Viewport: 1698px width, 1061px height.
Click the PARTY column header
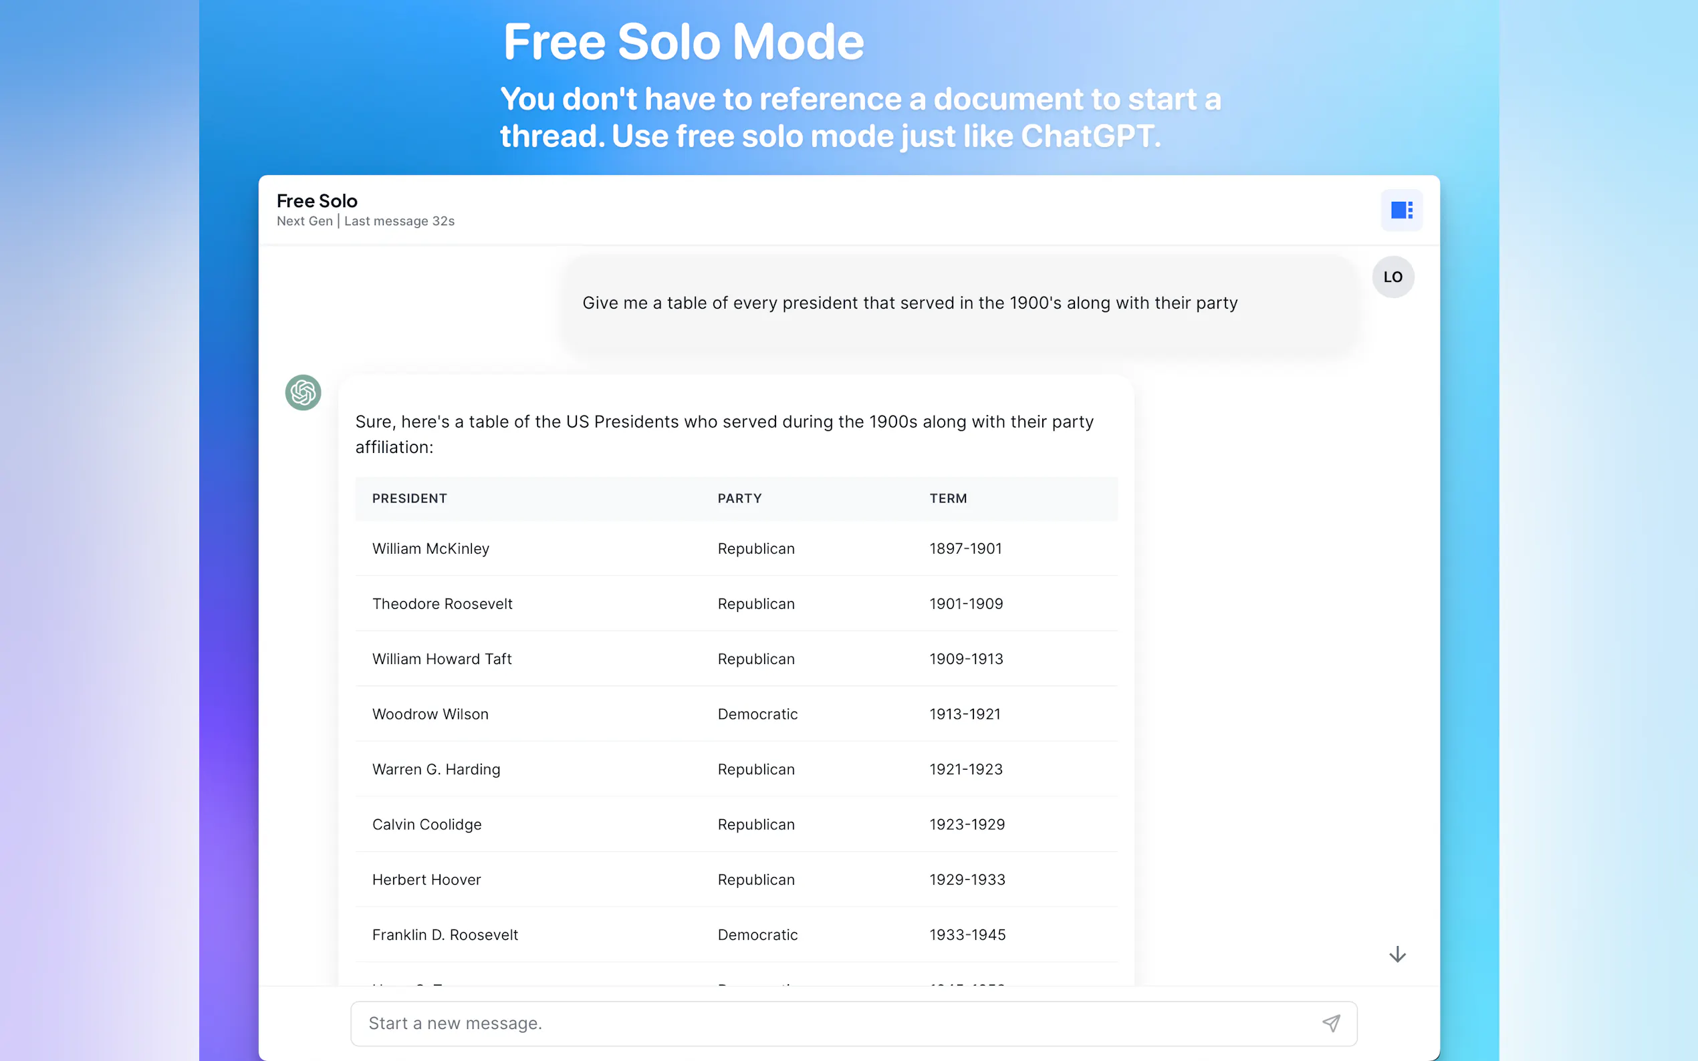pos(739,498)
